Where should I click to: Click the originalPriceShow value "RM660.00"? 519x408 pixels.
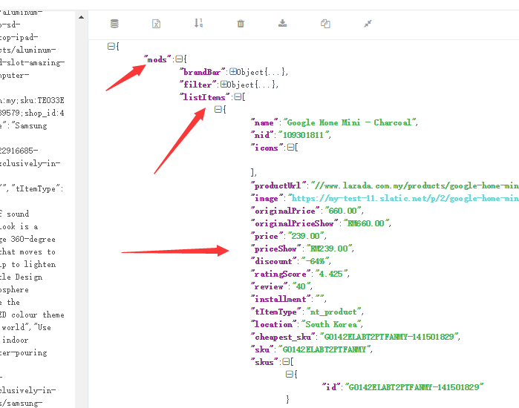click(365, 223)
